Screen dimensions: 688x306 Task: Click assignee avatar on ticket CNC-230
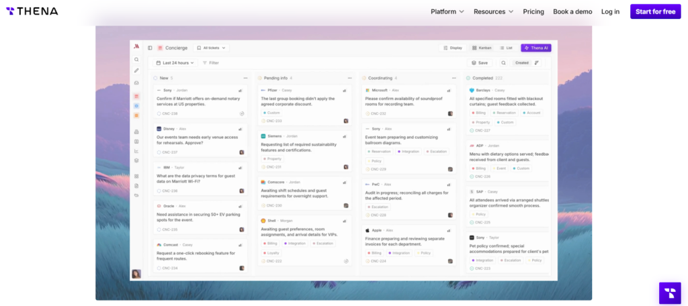click(x=346, y=205)
